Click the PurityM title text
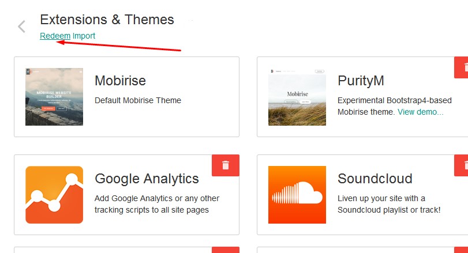Viewport: 468px width, 253px height. [x=361, y=80]
